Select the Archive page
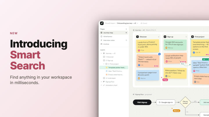This screenshot has width=209, height=117. coord(114,44)
